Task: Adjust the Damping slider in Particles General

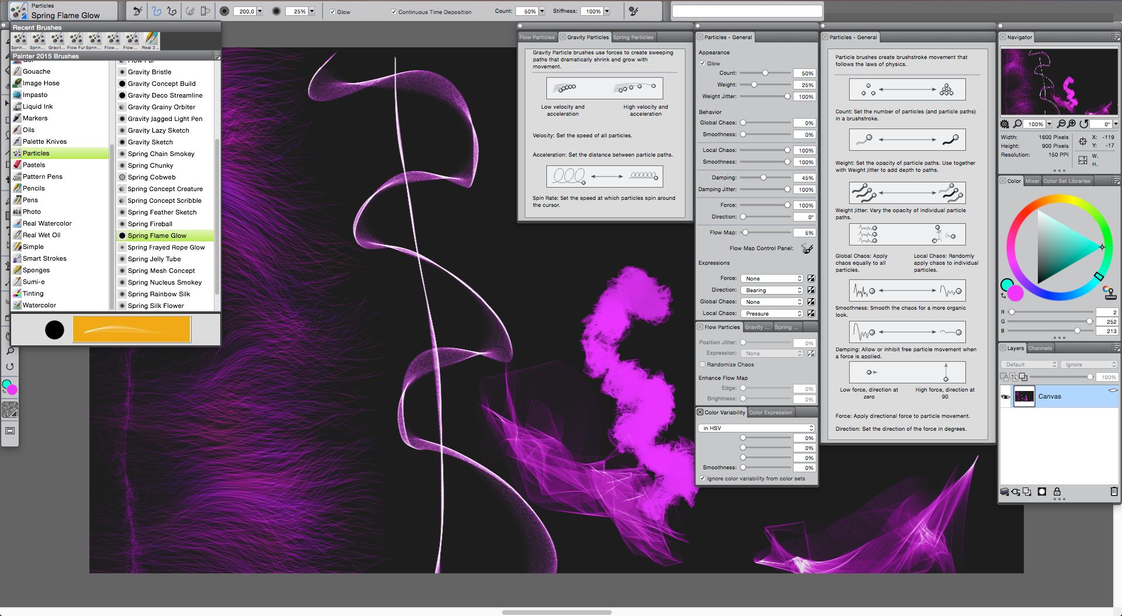Action: coord(765,178)
